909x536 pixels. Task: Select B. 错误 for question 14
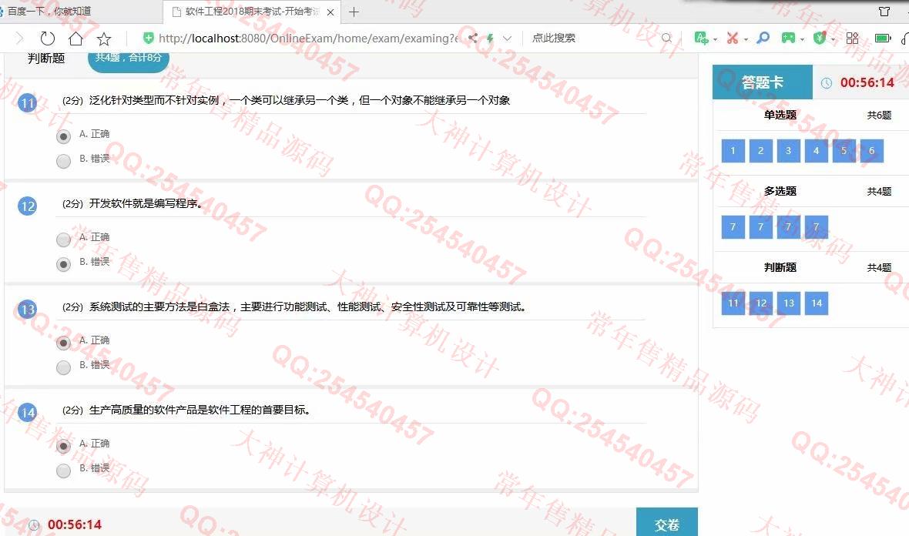point(64,471)
